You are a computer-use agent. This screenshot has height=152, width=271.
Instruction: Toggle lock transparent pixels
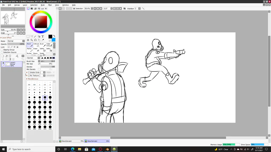point(8,47)
